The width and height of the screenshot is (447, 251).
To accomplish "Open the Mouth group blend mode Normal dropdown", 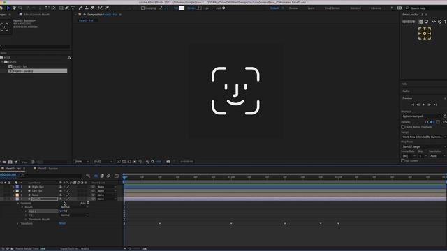I will pos(74,207).
